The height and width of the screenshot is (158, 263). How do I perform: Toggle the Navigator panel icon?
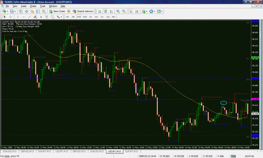pos(32,11)
